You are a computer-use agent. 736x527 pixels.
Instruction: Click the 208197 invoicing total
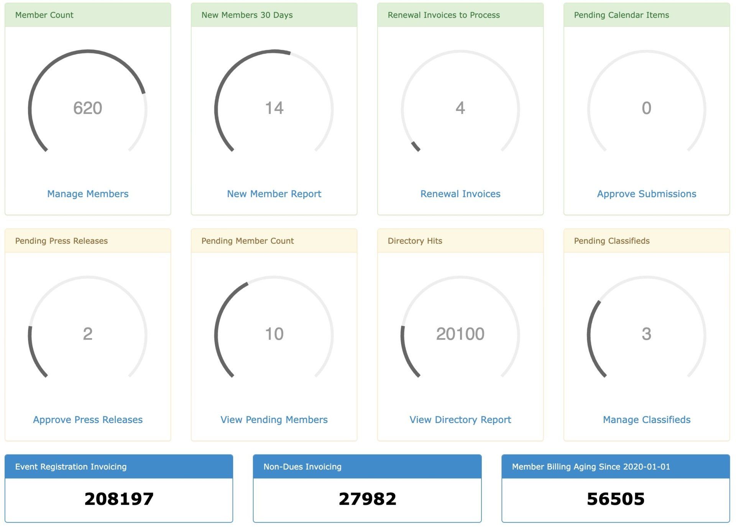pos(119,499)
